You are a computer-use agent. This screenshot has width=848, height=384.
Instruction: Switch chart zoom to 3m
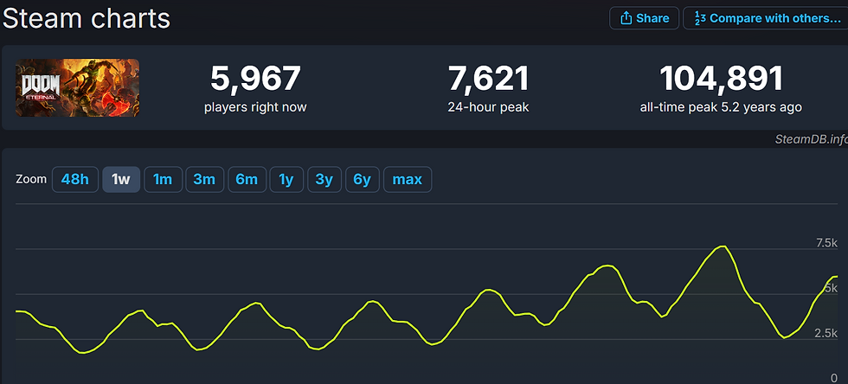click(x=204, y=180)
